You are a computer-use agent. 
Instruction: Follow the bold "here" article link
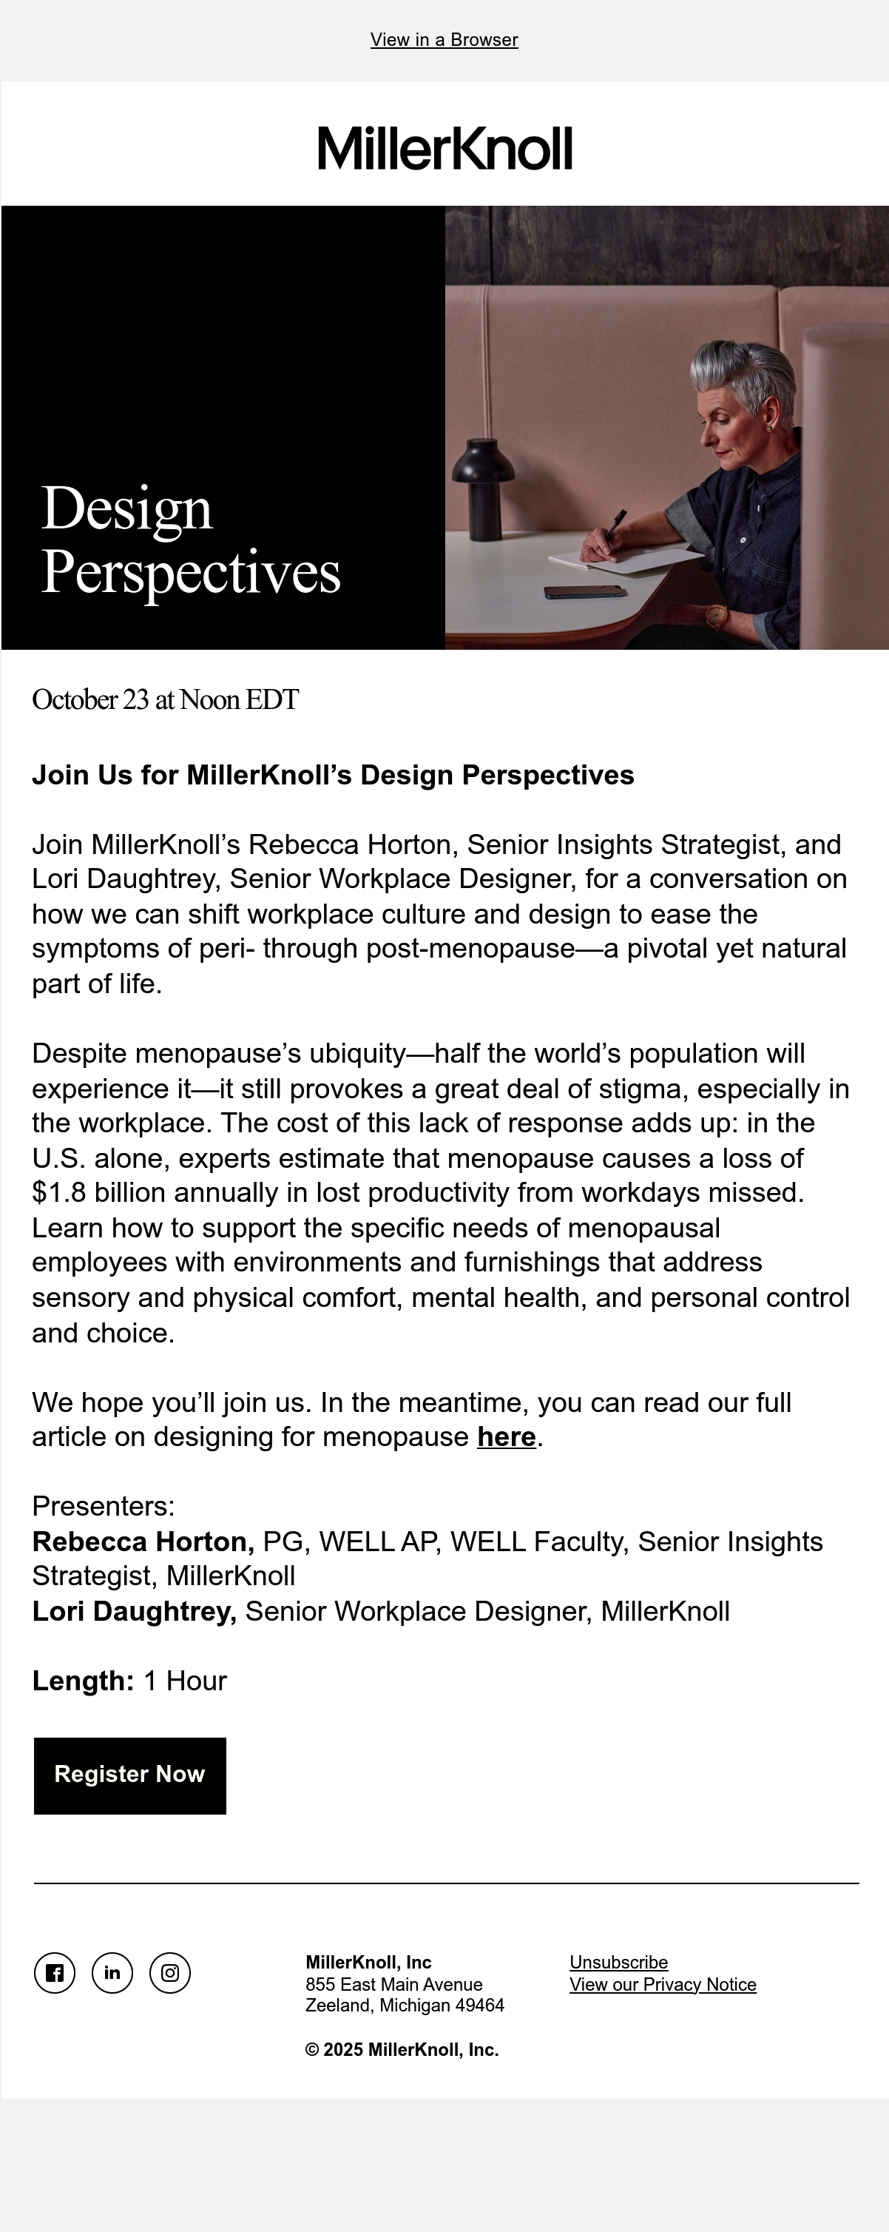507,1436
